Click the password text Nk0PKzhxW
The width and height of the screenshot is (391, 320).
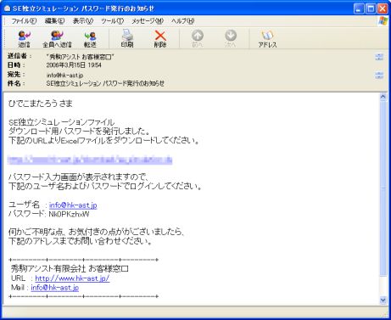[69, 214]
